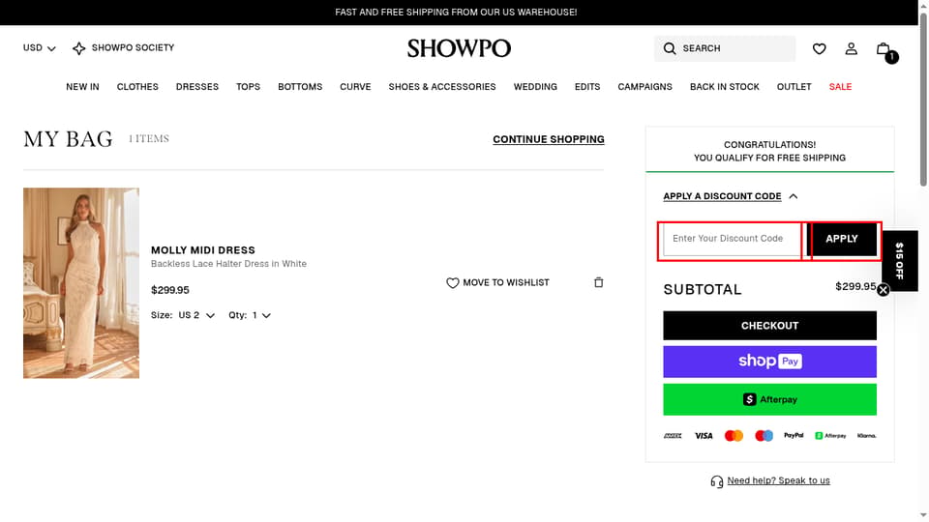Click Move to Wishlist link
This screenshot has height=522, width=929.
click(x=506, y=283)
